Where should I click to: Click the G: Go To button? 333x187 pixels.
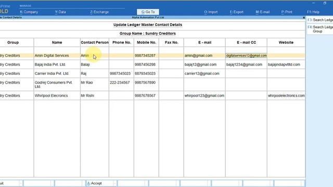pyautogui.click(x=148, y=12)
